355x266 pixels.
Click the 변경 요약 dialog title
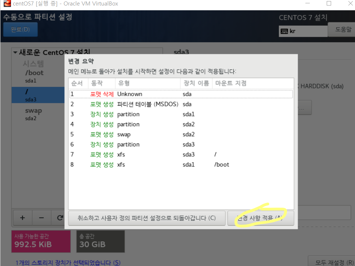pyautogui.click(x=81, y=61)
